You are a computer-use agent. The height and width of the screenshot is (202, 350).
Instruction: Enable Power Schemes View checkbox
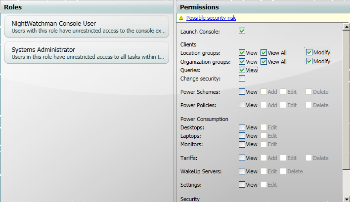click(x=242, y=92)
